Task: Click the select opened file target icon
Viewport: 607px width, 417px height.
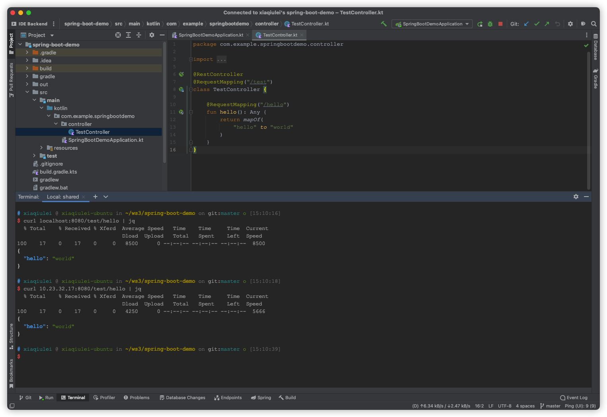Action: click(118, 35)
